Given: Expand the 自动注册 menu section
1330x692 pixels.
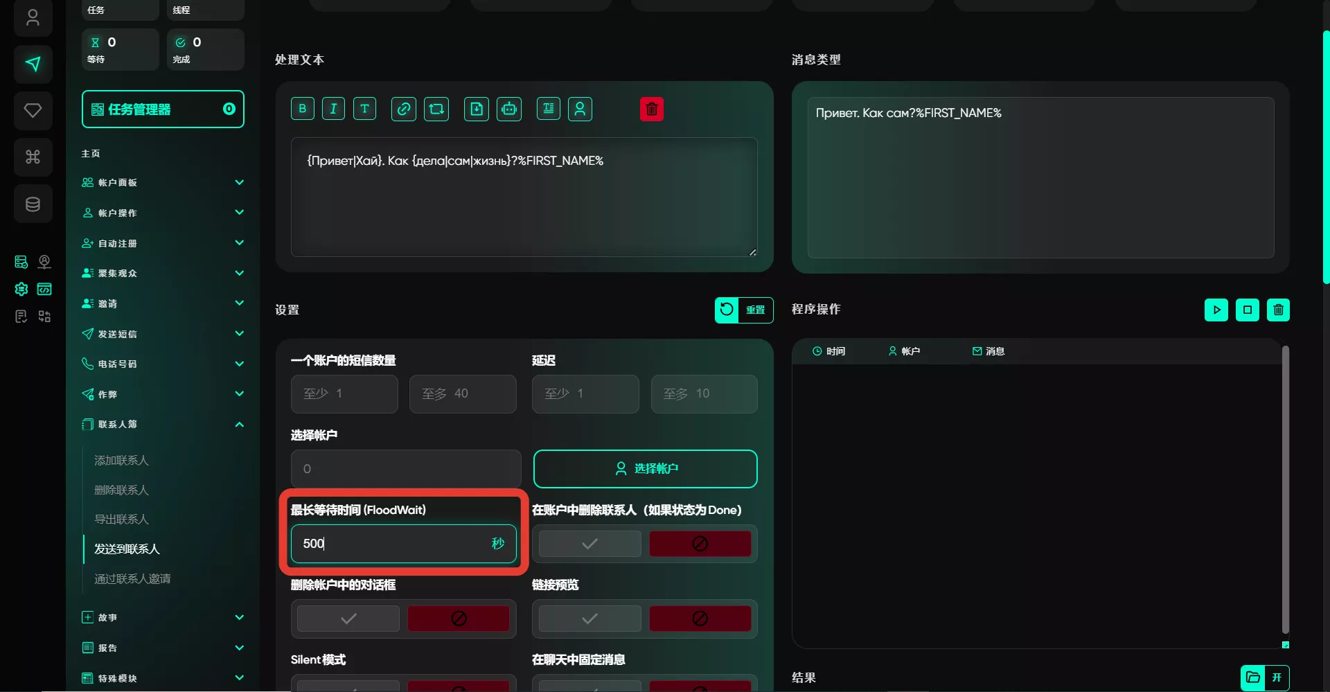Looking at the screenshot, I should pyautogui.click(x=163, y=243).
